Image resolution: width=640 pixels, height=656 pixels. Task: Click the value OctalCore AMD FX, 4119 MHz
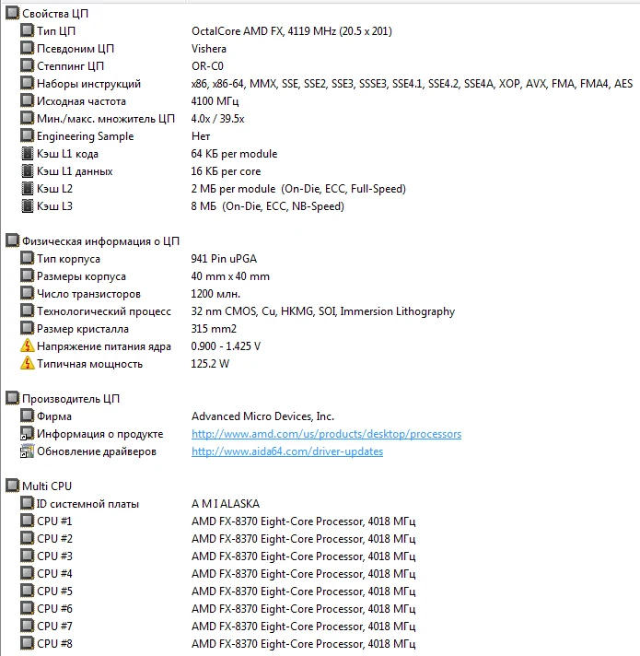tap(291, 31)
